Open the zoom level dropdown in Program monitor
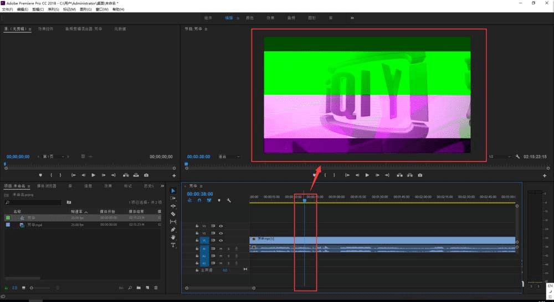 pos(229,157)
